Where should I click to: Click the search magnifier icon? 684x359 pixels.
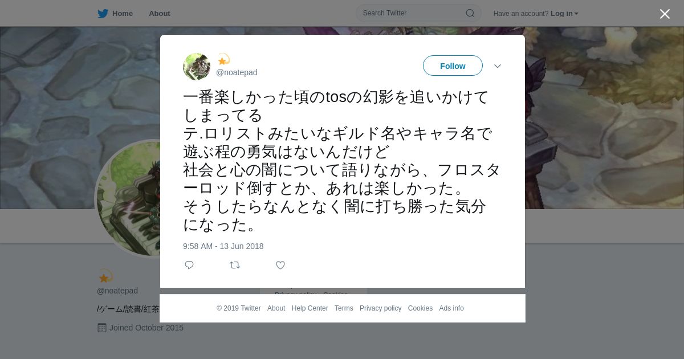coord(470,13)
